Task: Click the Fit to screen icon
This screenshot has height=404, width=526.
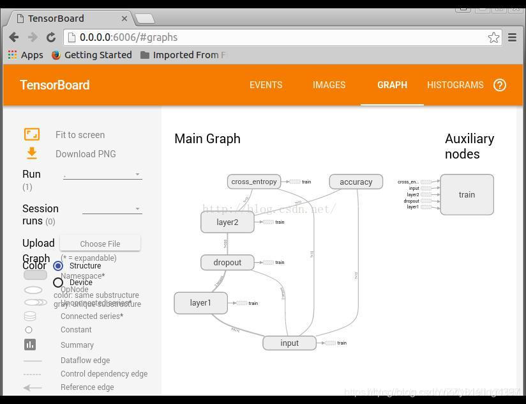Action: (32, 135)
